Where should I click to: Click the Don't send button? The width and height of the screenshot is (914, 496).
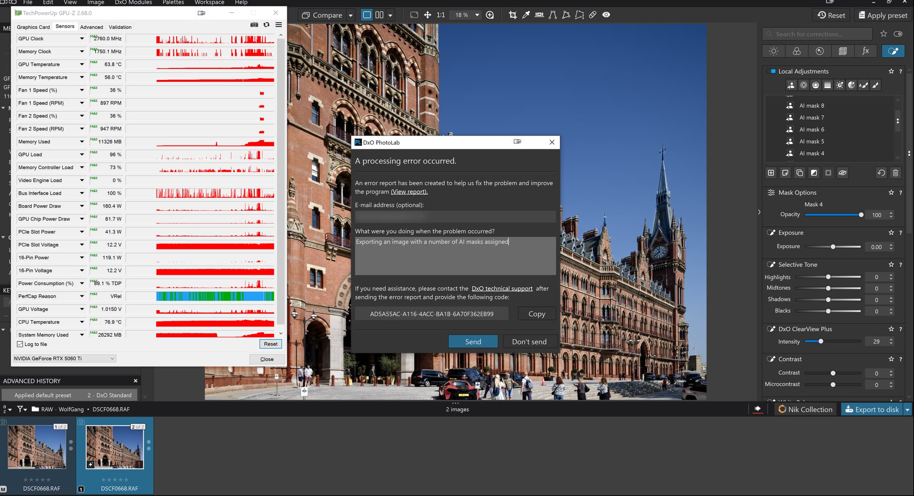pyautogui.click(x=529, y=341)
